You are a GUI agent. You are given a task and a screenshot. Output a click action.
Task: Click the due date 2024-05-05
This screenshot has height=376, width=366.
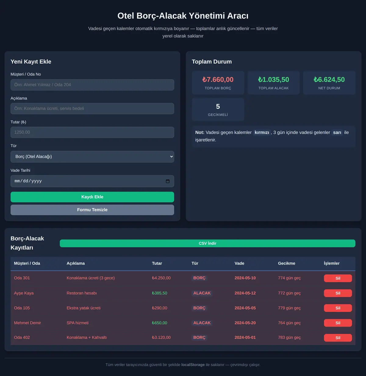[245, 308]
